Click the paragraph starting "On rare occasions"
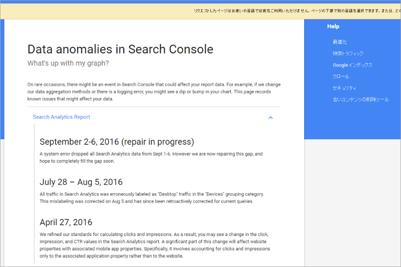The width and height of the screenshot is (401, 267). tap(154, 92)
